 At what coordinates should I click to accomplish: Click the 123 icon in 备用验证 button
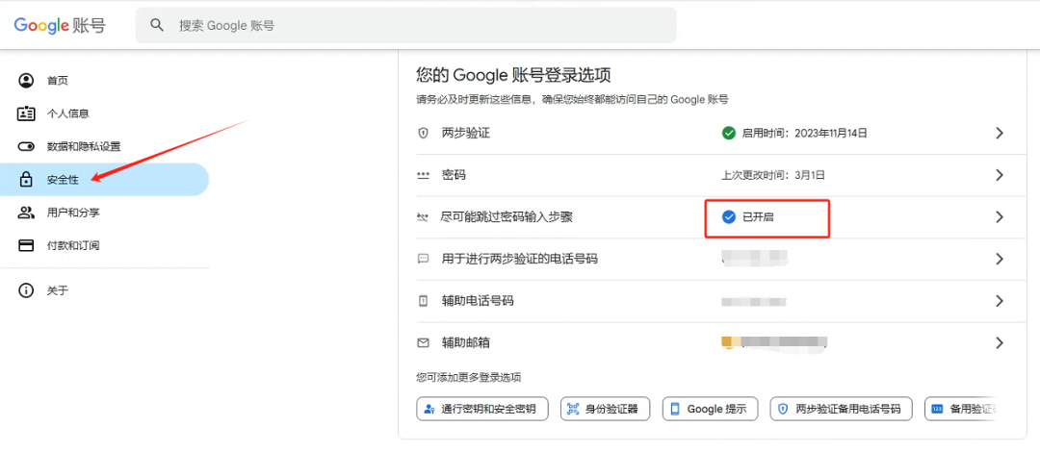[937, 409]
